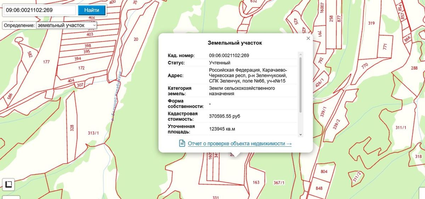Select the ruler measurement tool icon
This screenshot has width=425, height=199.
tap(8, 184)
